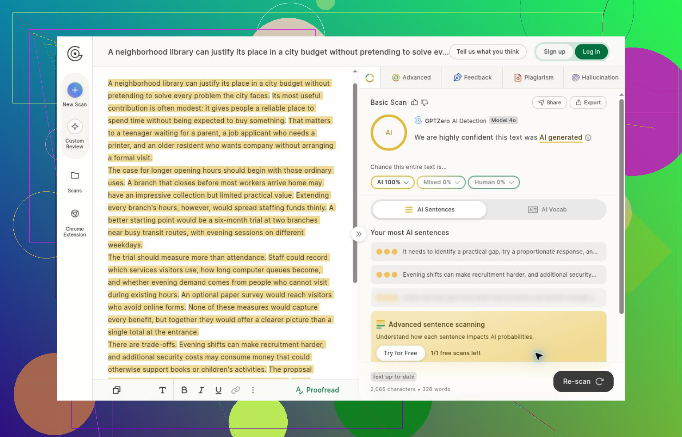Click the thumbs up icon for Basic Scan
682x437 pixels.
pos(415,103)
